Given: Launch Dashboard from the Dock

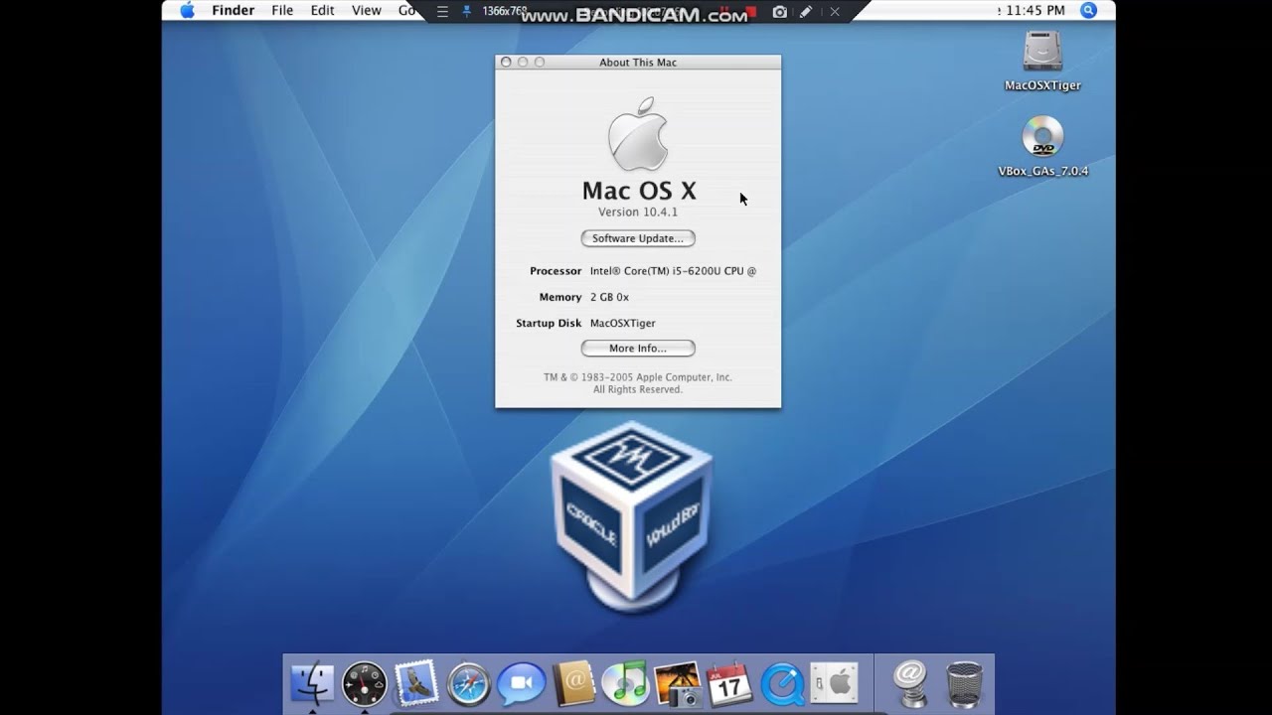Looking at the screenshot, I should point(365,684).
